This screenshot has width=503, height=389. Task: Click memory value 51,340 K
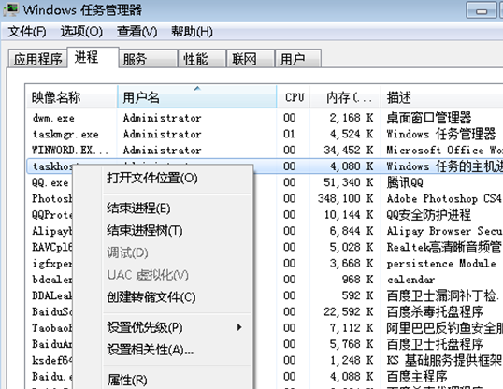coord(348,182)
